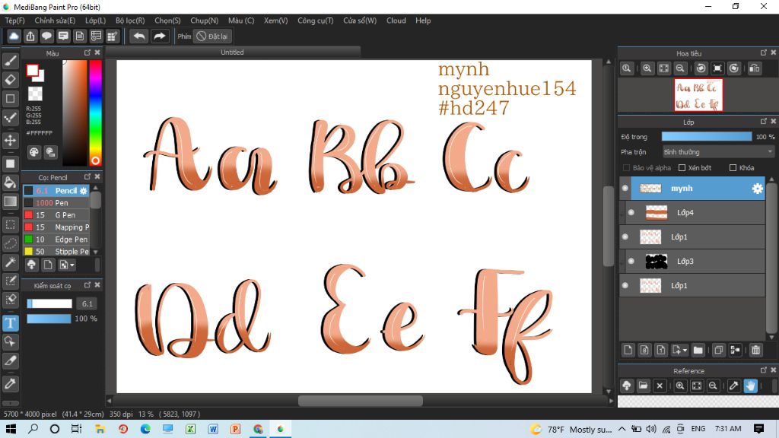Select the transparent color swatch
The image size is (779, 438).
pyautogui.click(x=35, y=94)
